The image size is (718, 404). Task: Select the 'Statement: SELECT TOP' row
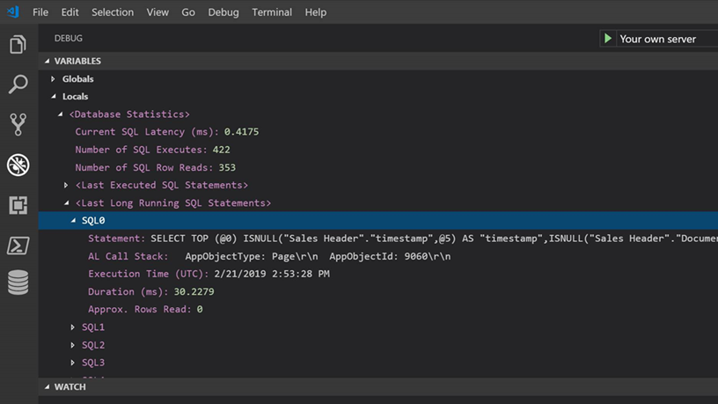pos(378,239)
